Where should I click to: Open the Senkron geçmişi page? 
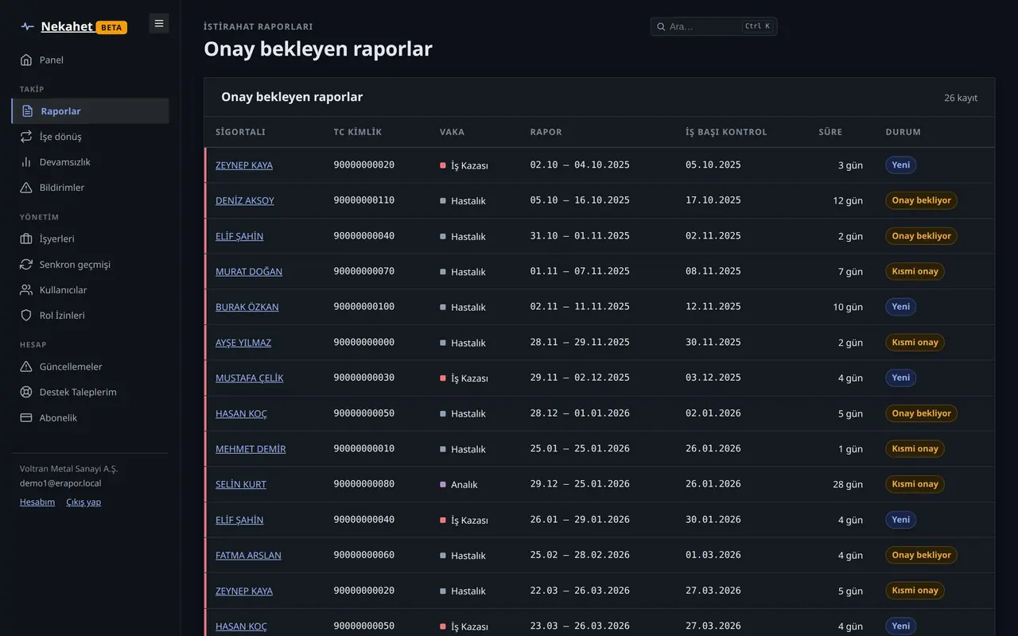[90, 264]
